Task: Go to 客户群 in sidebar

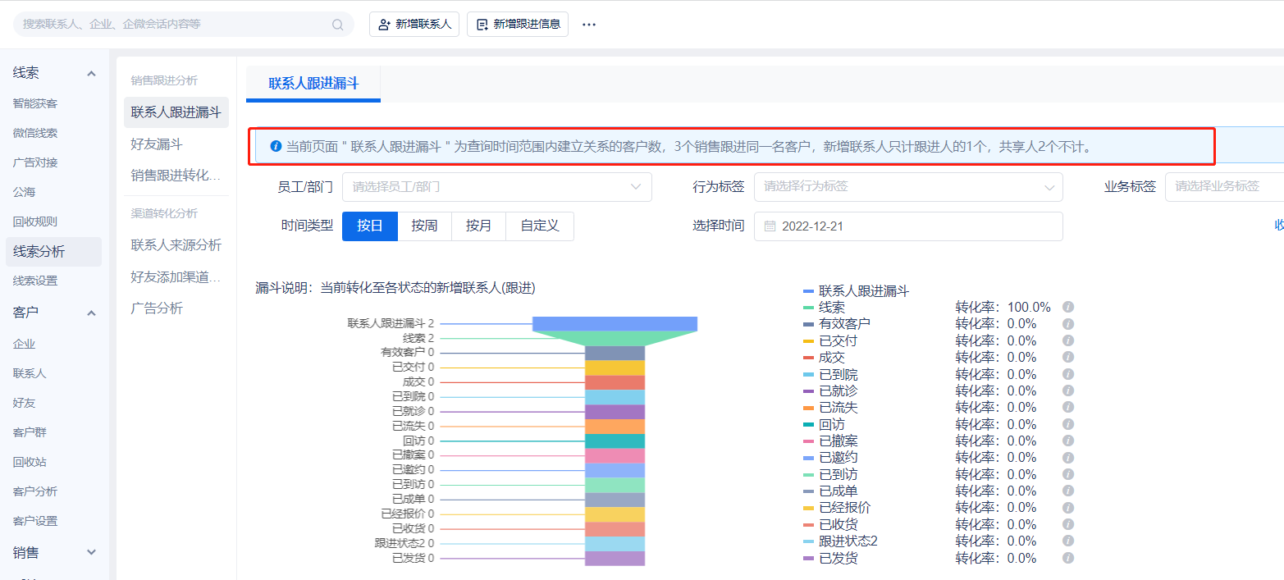Action: click(x=30, y=432)
